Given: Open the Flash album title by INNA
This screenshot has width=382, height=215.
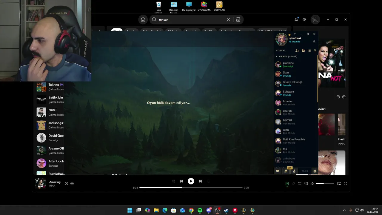Looking at the screenshot, I should [341, 139].
